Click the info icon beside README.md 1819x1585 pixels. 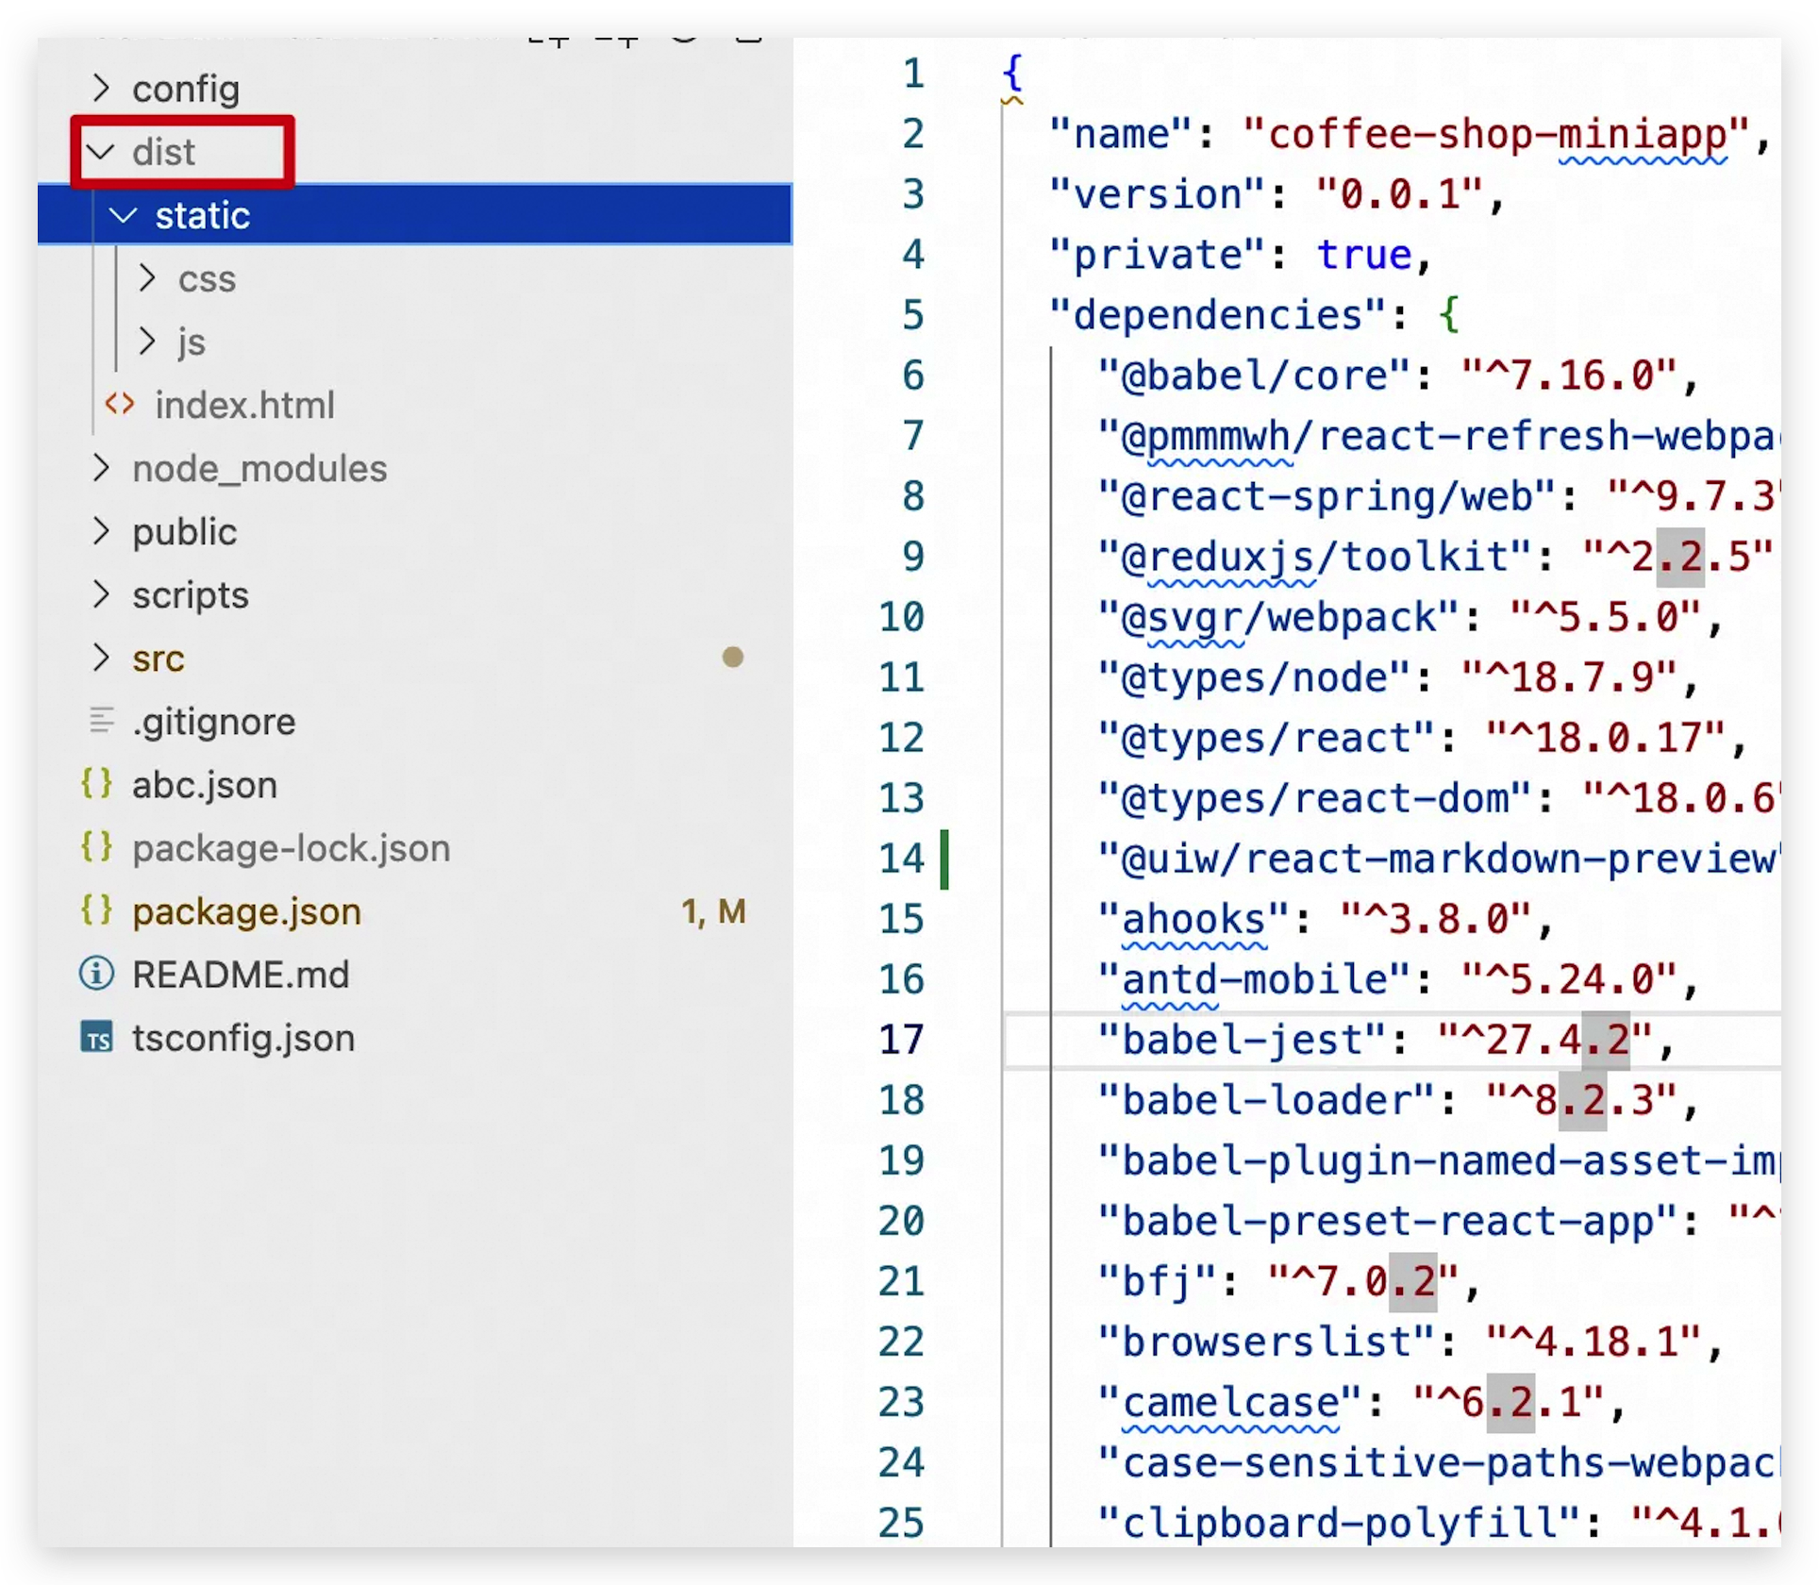[x=97, y=974]
